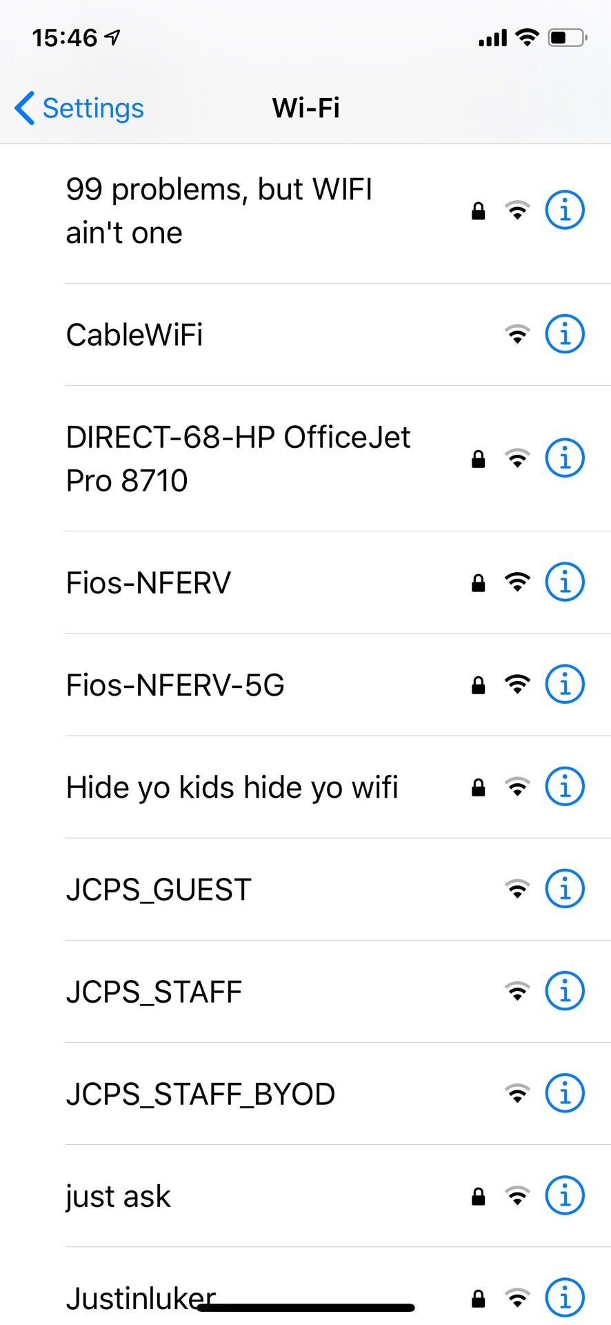Open info for just ask network
The width and height of the screenshot is (611, 1325).
pos(565,1195)
